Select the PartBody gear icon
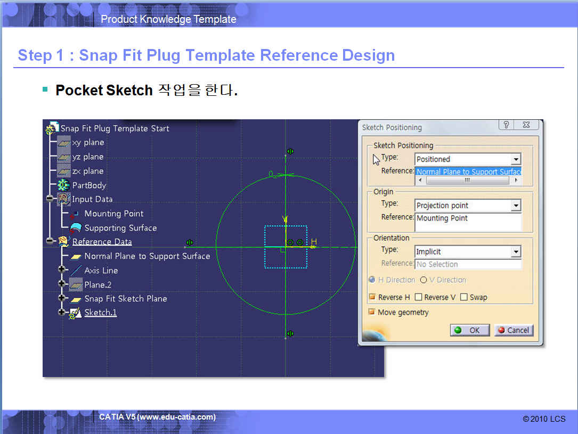This screenshot has height=434, width=578. 64,185
